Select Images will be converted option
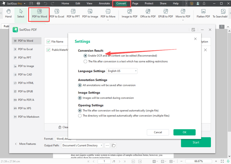The width and height of the screenshot is (231, 164). click(x=80, y=98)
